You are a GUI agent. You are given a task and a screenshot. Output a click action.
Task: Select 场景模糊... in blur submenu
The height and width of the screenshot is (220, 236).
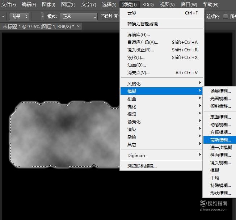[x=220, y=91]
